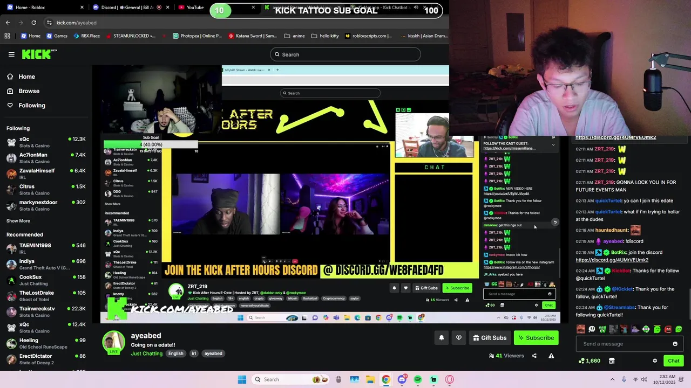Open Ac7ionMan channel in sidebar

click(46, 158)
